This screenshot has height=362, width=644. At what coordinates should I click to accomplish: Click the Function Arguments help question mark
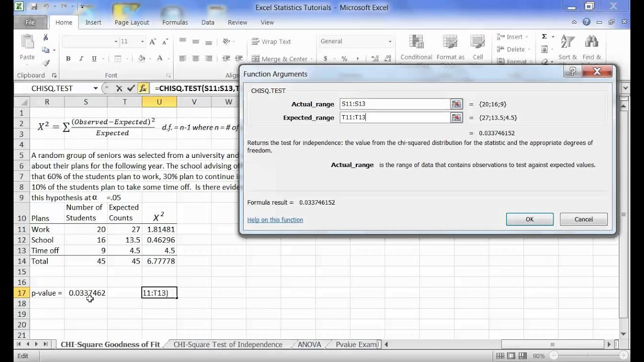[572, 71]
